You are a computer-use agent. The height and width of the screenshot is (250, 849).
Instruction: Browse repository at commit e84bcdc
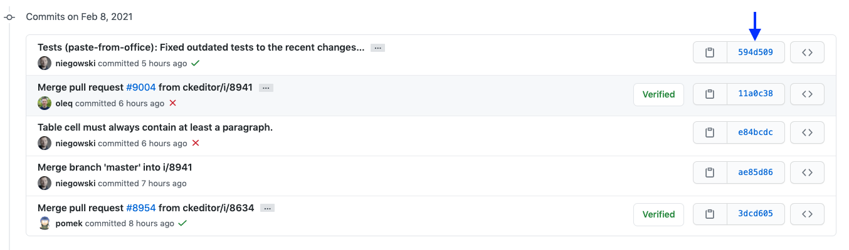point(807,132)
